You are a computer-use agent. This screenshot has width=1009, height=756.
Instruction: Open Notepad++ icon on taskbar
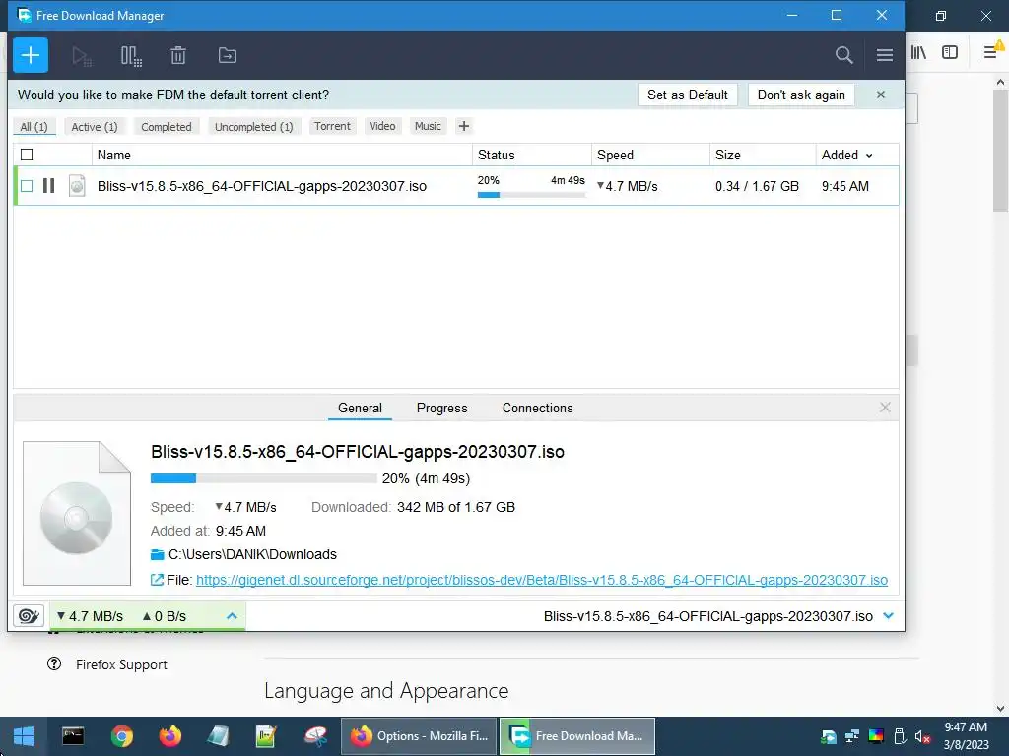pyautogui.click(x=266, y=736)
